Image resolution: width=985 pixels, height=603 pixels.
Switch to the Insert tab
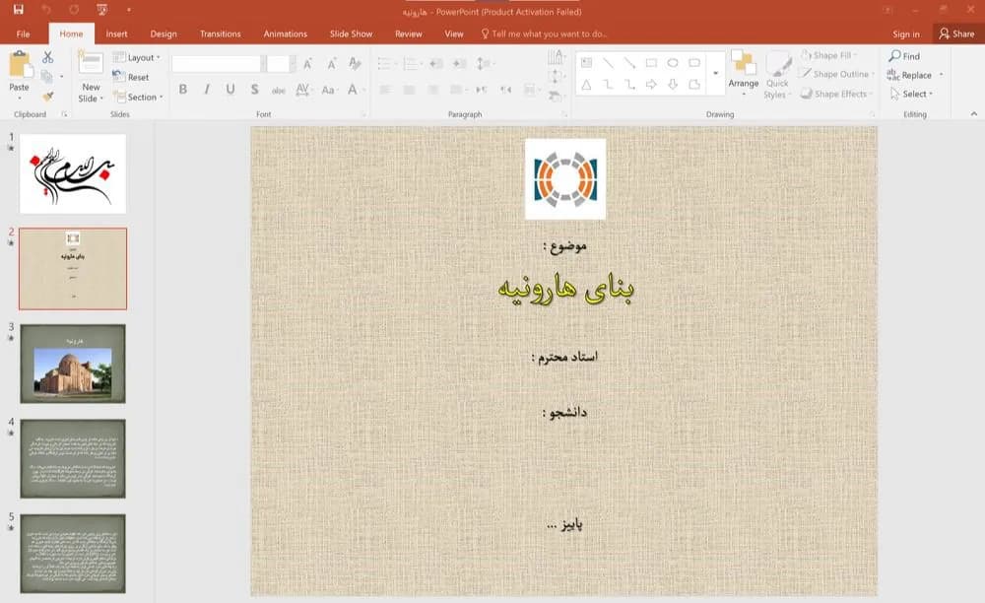(116, 33)
